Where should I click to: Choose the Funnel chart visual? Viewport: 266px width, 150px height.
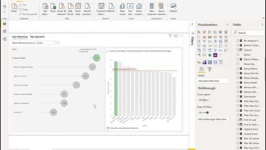(x=204, y=41)
